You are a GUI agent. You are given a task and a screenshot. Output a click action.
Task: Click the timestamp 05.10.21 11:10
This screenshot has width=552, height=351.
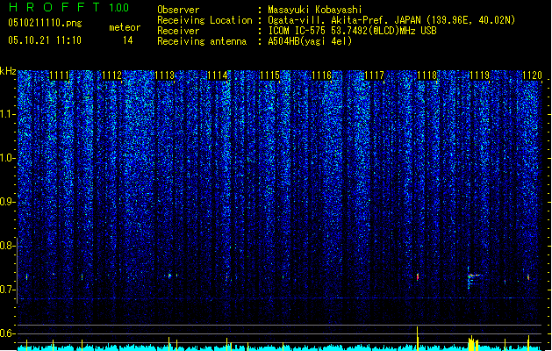[45, 40]
